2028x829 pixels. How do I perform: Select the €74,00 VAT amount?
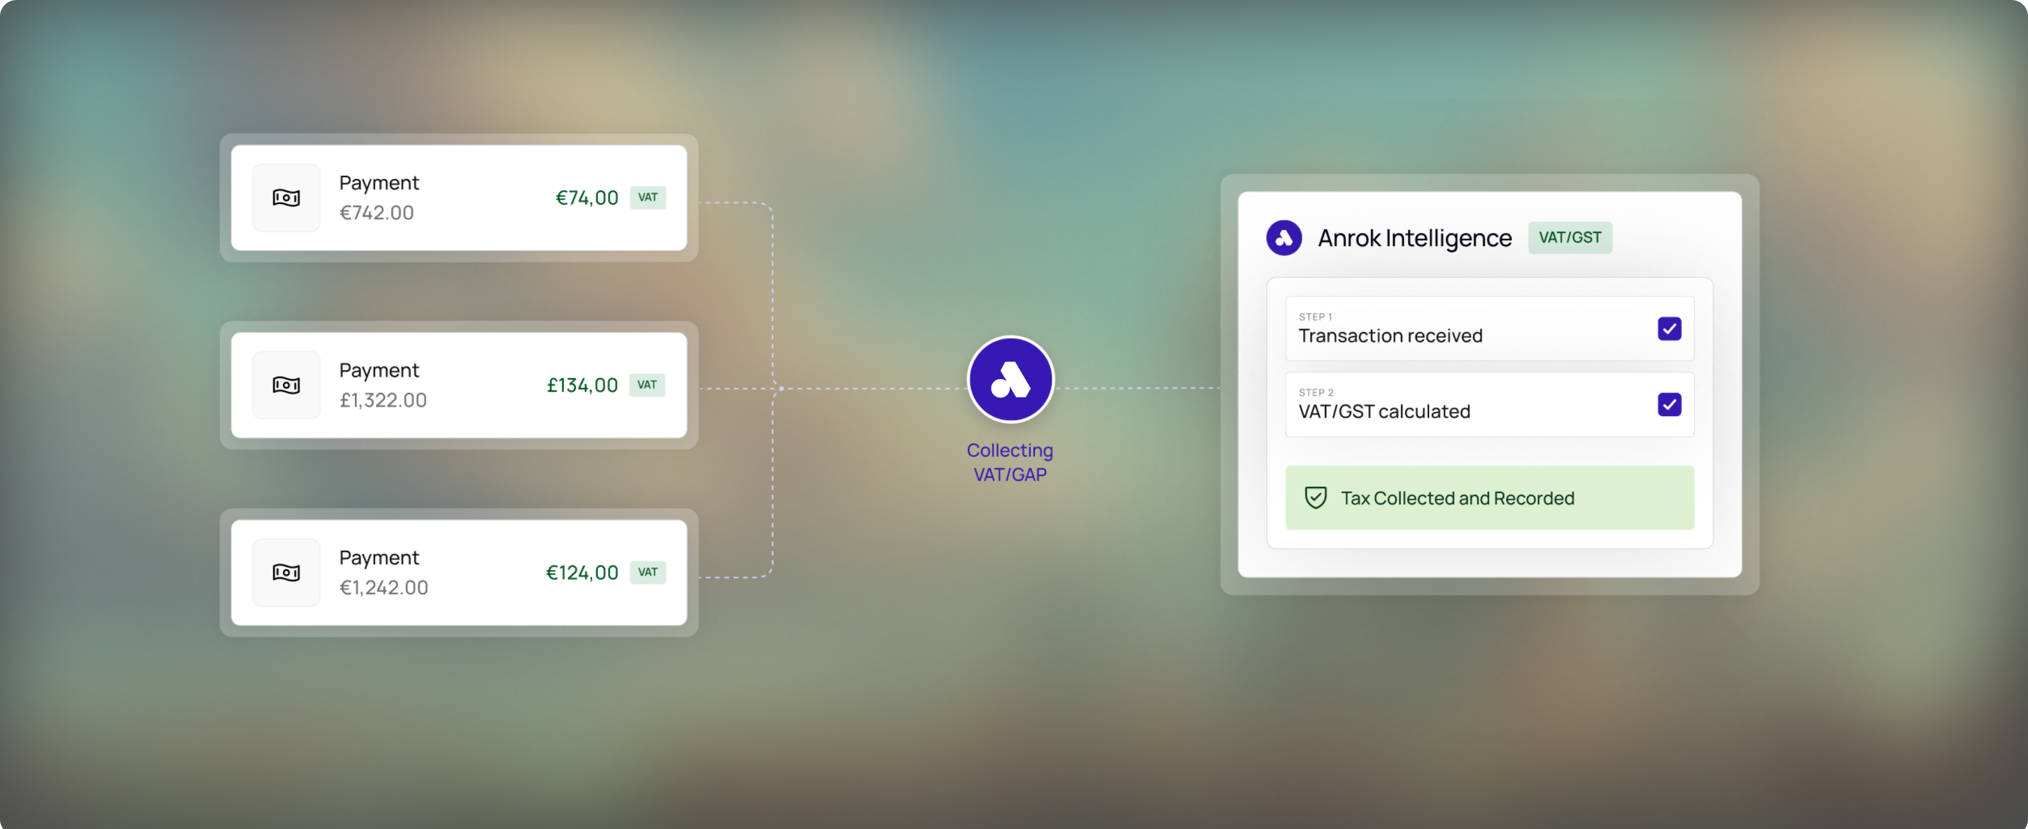point(586,199)
